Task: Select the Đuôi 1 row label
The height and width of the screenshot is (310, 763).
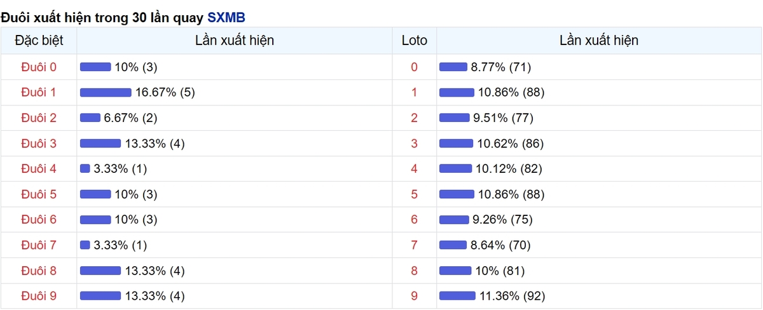Action: 39,92
